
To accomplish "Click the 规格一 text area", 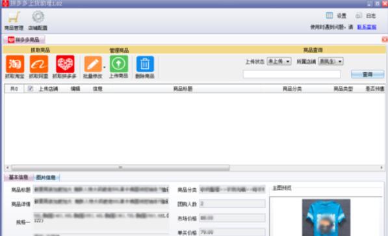I will 101,221.
